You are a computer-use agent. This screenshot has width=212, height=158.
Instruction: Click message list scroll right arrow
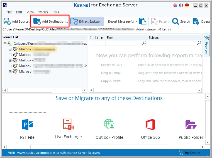coord(199,90)
